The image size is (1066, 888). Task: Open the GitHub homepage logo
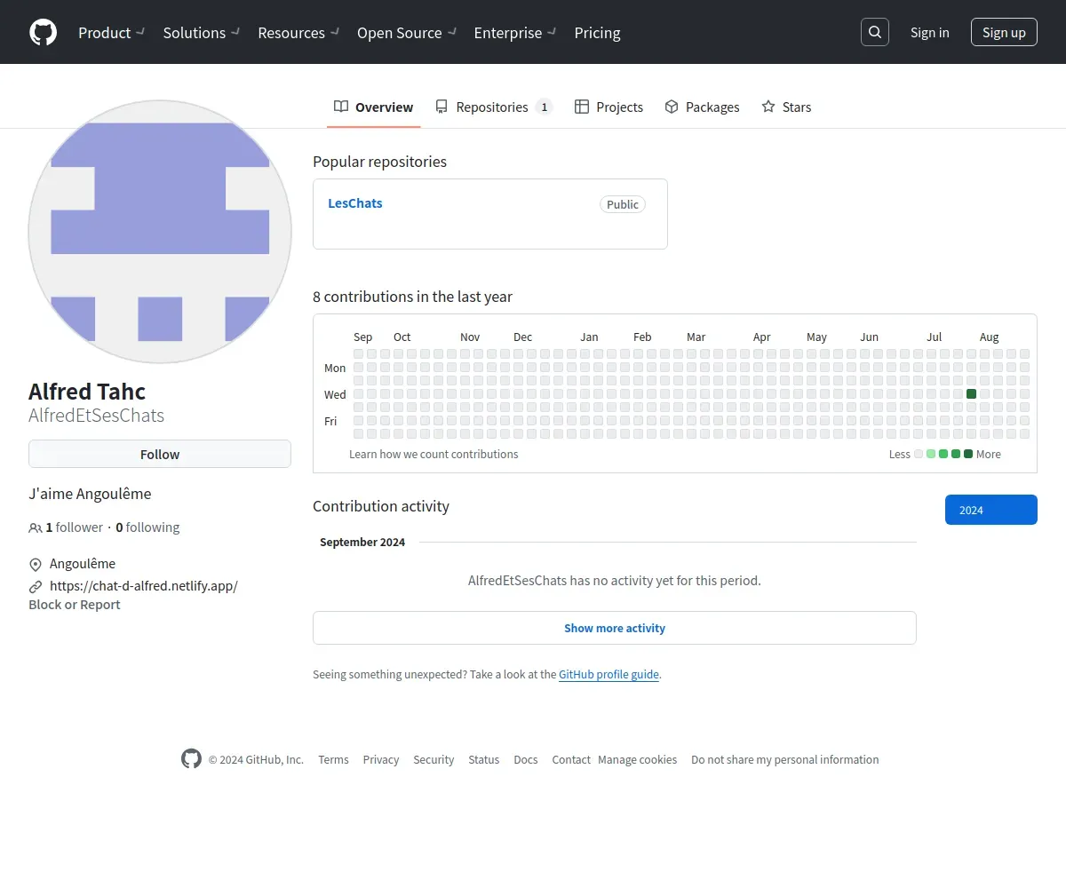[x=43, y=33]
